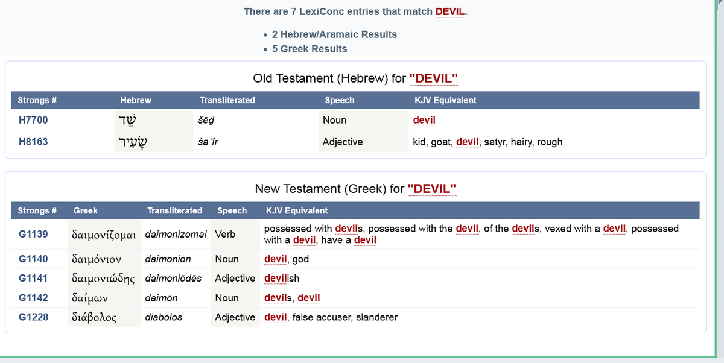Click Speech header in Greek table
The image size is (724, 363).
(232, 210)
